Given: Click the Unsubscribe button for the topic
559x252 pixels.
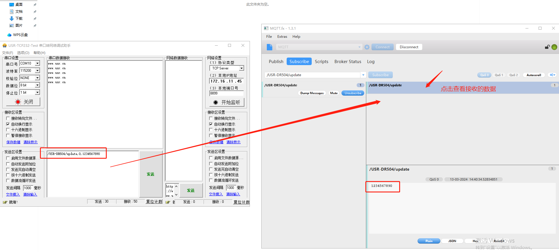Looking at the screenshot, I should coord(353,93).
